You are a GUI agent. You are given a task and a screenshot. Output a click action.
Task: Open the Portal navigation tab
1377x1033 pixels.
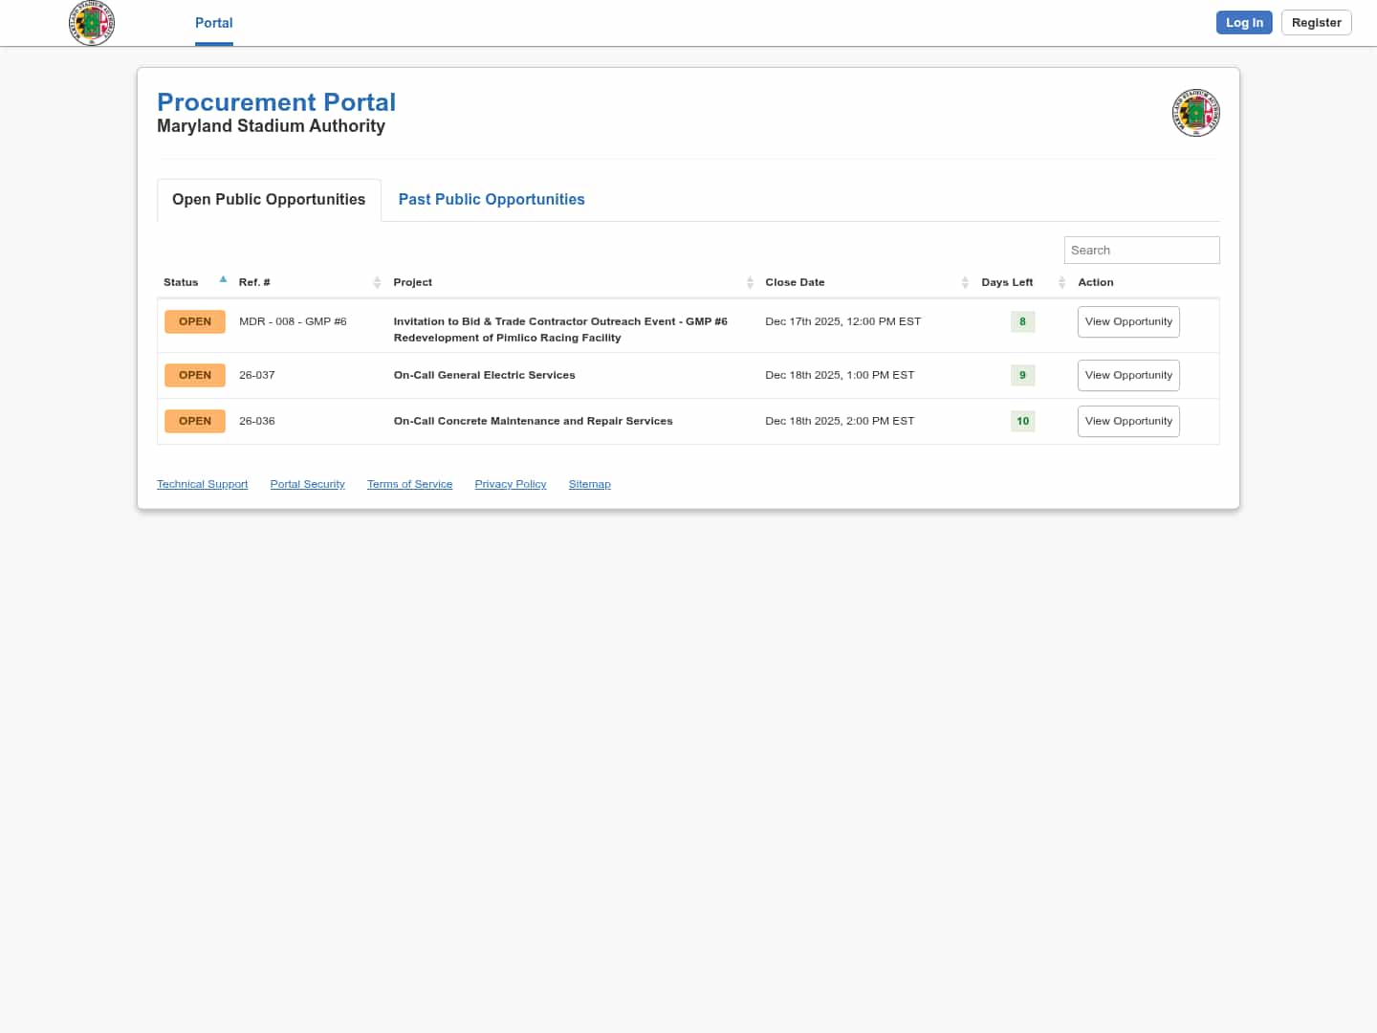point(213,23)
